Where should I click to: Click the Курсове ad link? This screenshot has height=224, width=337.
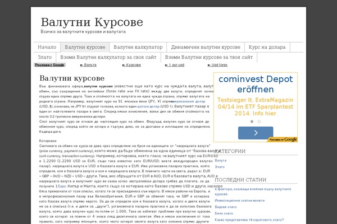[x=131, y=65]
